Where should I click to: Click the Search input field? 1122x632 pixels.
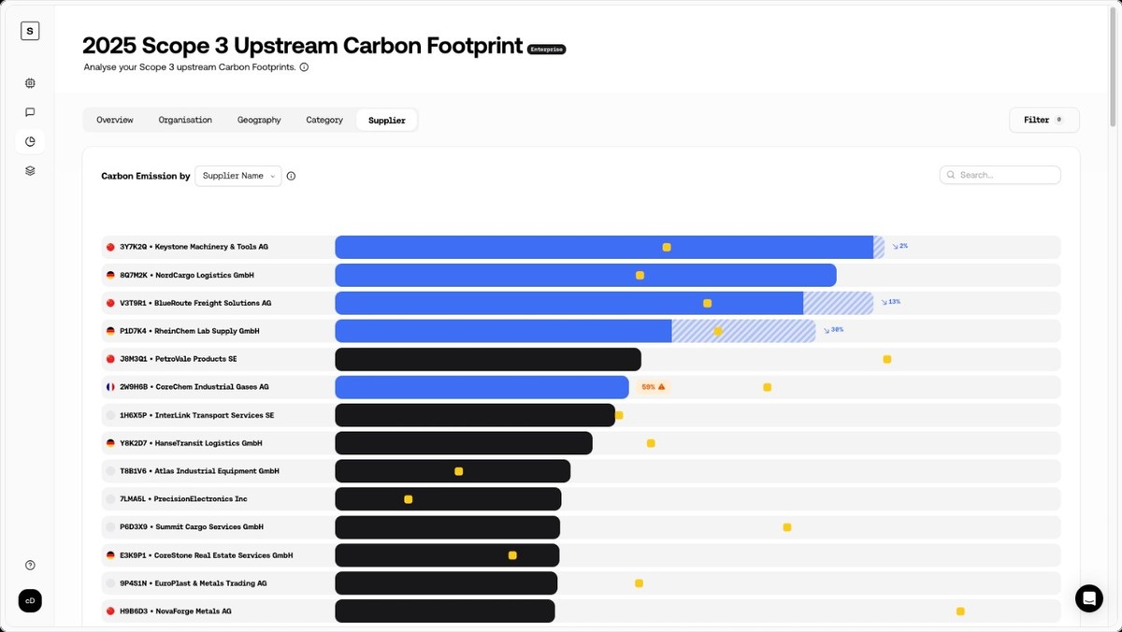1000,175
